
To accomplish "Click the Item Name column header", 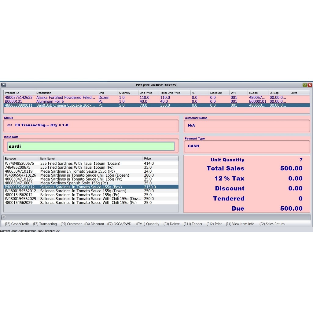I will (x=90, y=159).
